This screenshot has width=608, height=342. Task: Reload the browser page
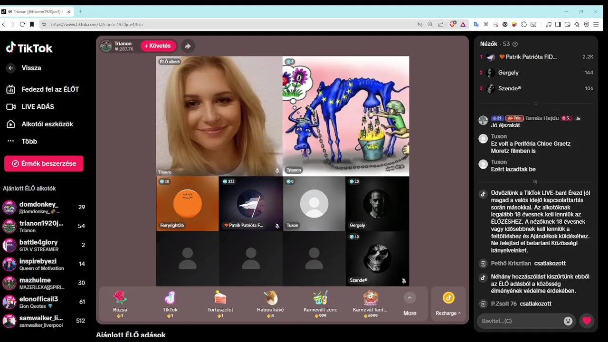click(22, 24)
